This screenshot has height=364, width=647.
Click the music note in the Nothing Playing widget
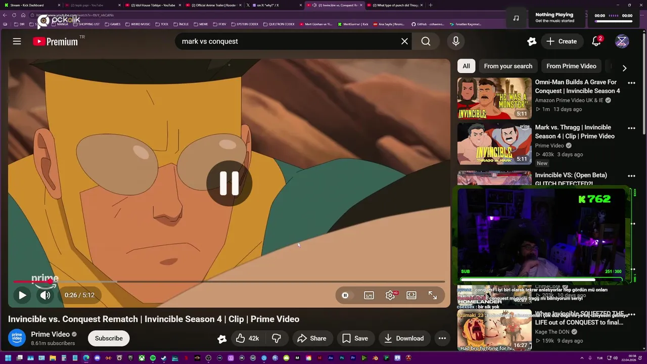(x=516, y=18)
